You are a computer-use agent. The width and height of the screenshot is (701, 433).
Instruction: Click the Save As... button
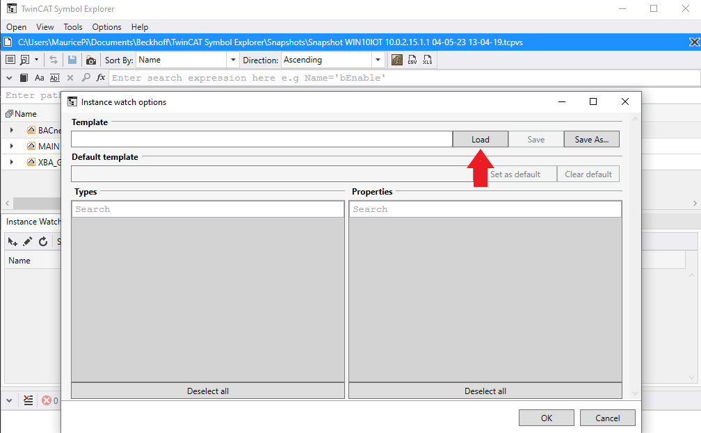coord(591,139)
